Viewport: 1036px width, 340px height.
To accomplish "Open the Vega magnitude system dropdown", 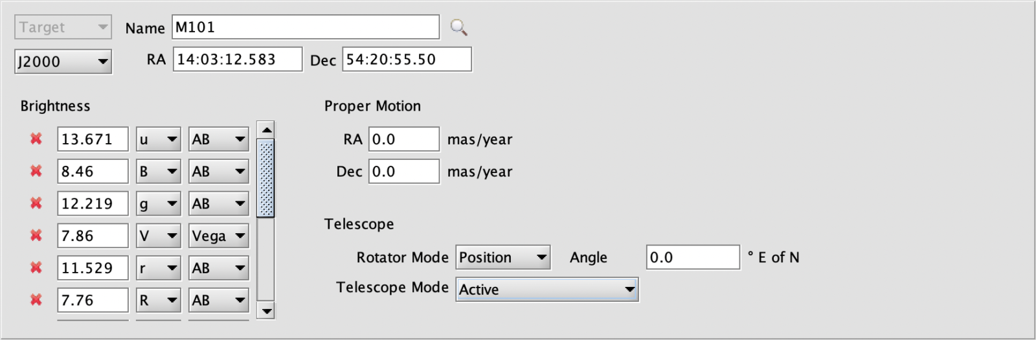I will point(219,236).
